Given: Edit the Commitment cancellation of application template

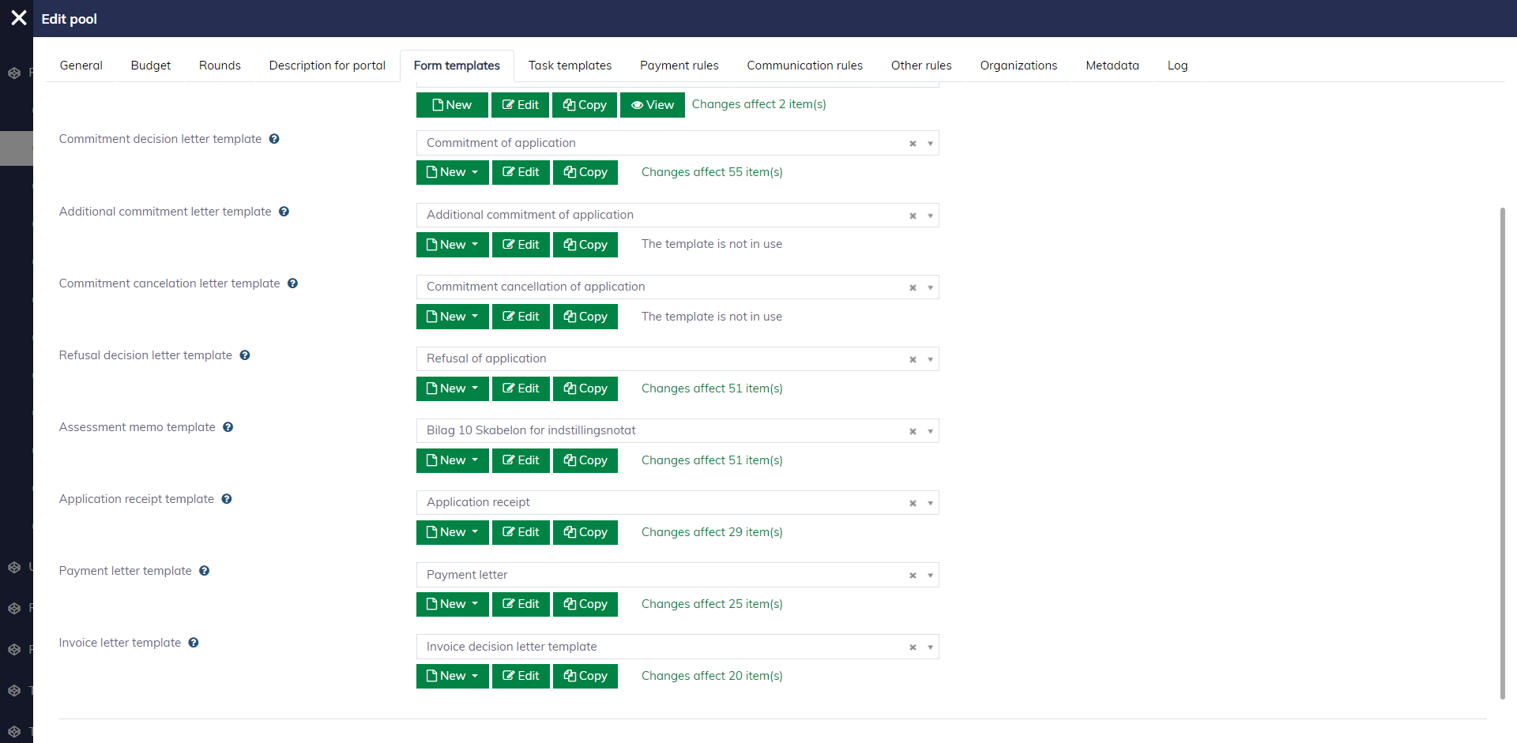Looking at the screenshot, I should [521, 317].
